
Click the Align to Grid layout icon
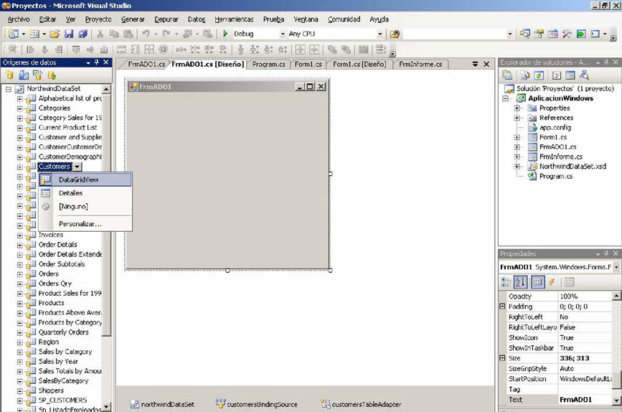tap(12, 50)
